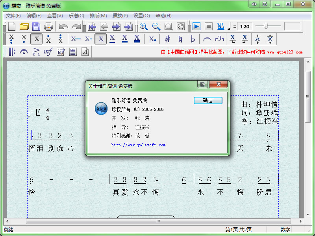This screenshot has width=315, height=236.
Task: Click the metronome icon in the toolbar
Action: (221, 27)
